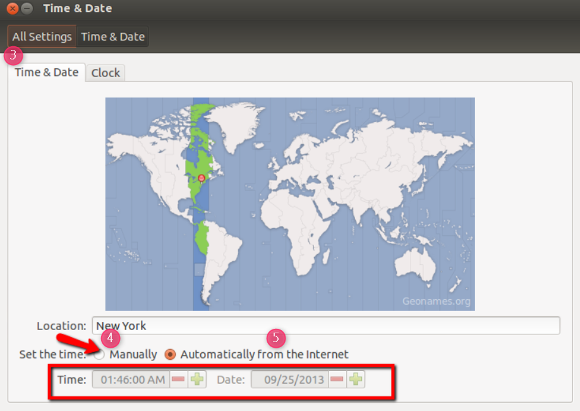Click the Date value field
Screen dimensions: 580x411
point(290,379)
